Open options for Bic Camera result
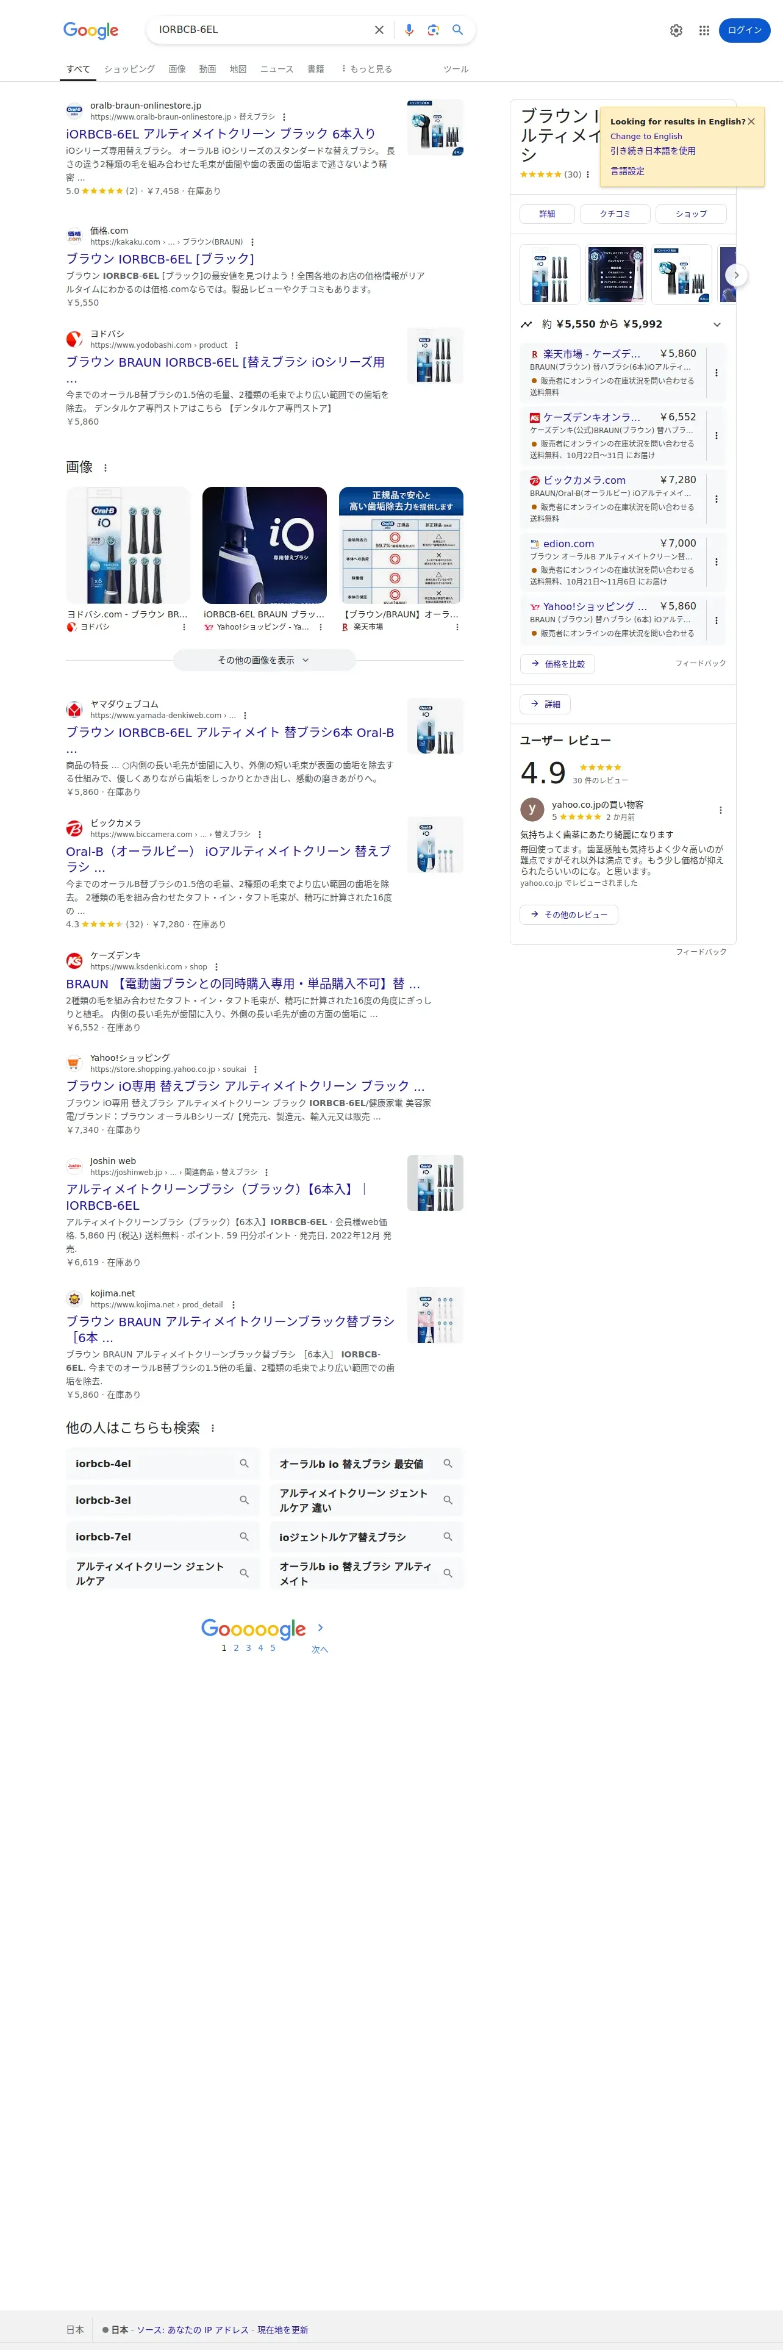Screen dimensions: 783x2350 pos(260,835)
